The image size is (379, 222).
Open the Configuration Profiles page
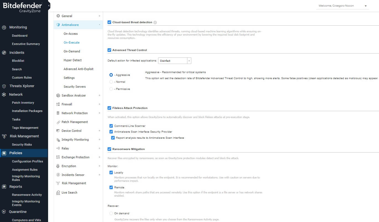point(27,161)
